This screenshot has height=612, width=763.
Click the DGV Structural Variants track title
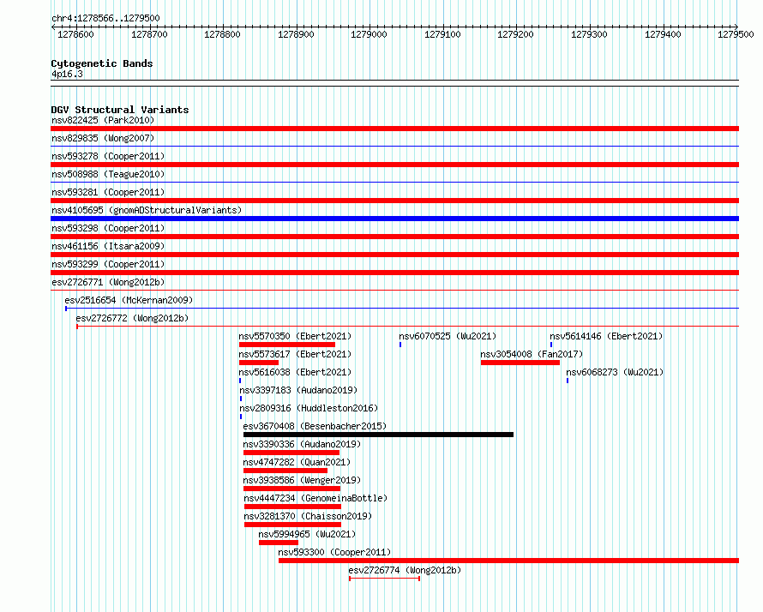120,110
